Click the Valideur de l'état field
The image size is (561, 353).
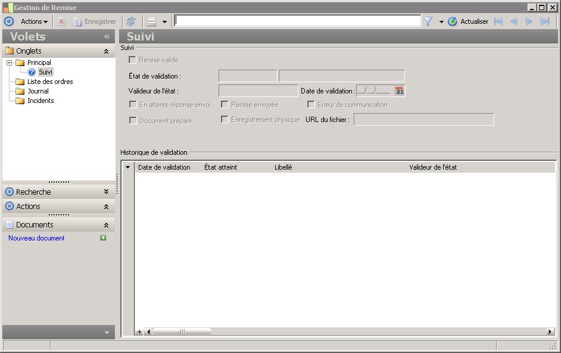click(258, 91)
